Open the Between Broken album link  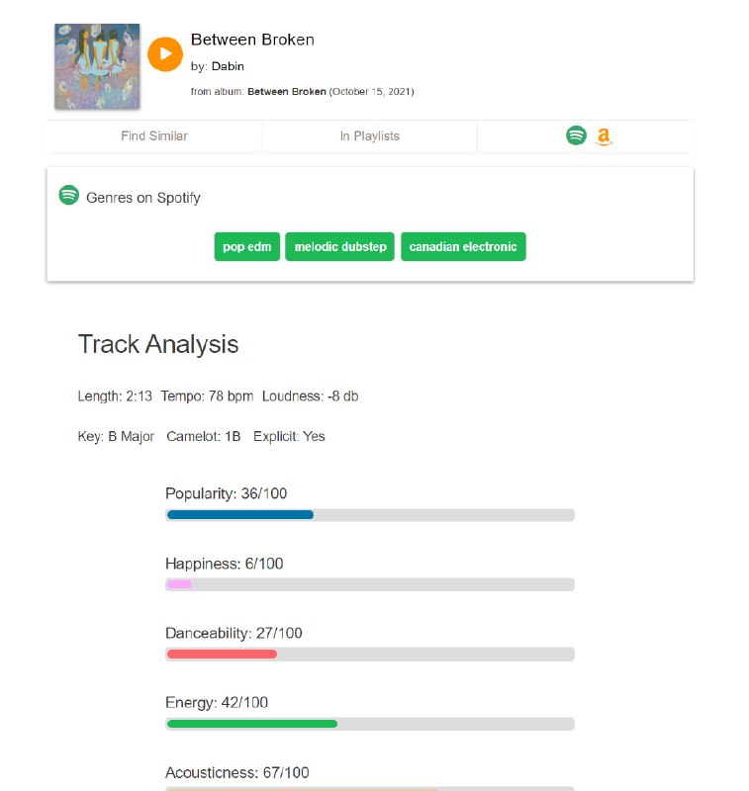(286, 92)
